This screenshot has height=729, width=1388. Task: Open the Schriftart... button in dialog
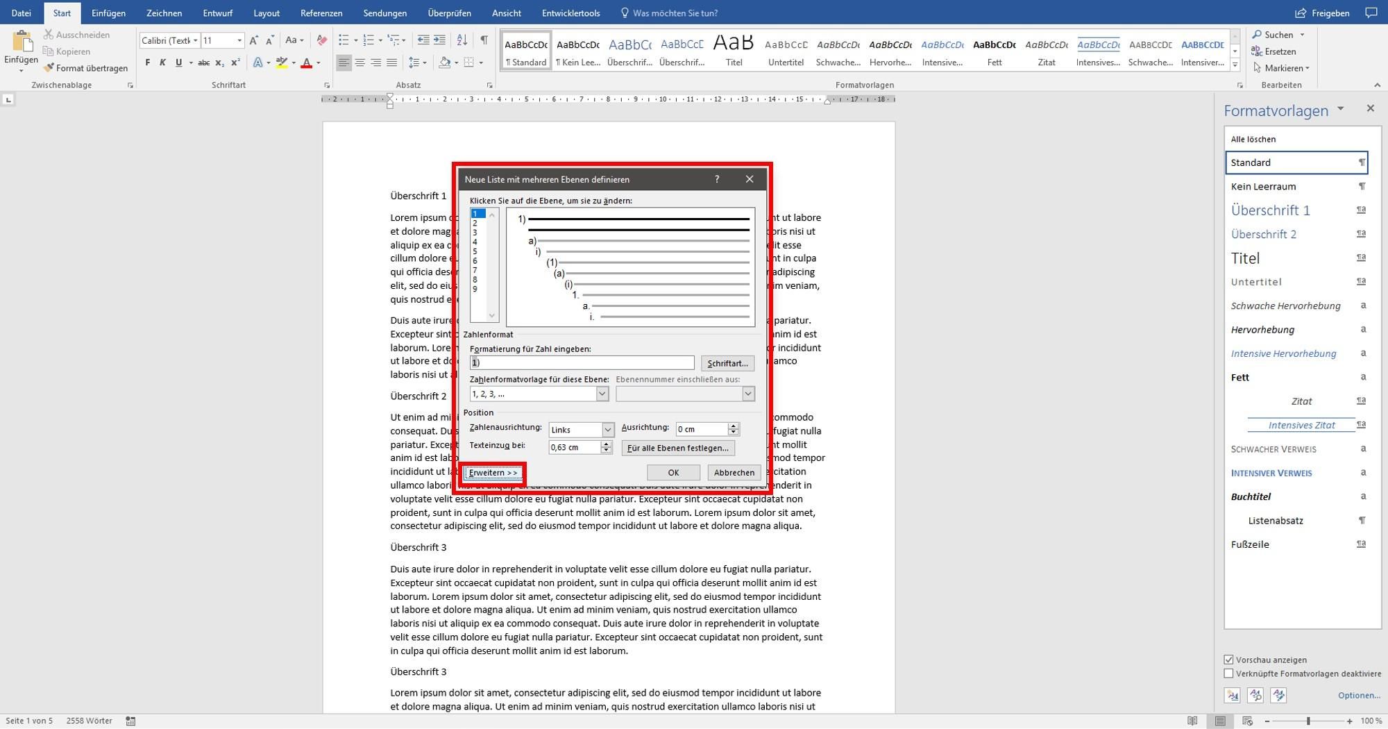(x=727, y=363)
